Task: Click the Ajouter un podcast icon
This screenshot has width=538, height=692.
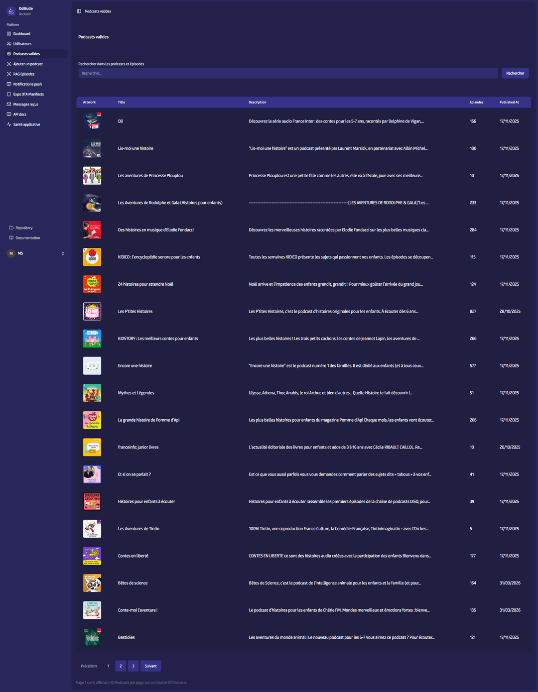Action: [x=9, y=64]
